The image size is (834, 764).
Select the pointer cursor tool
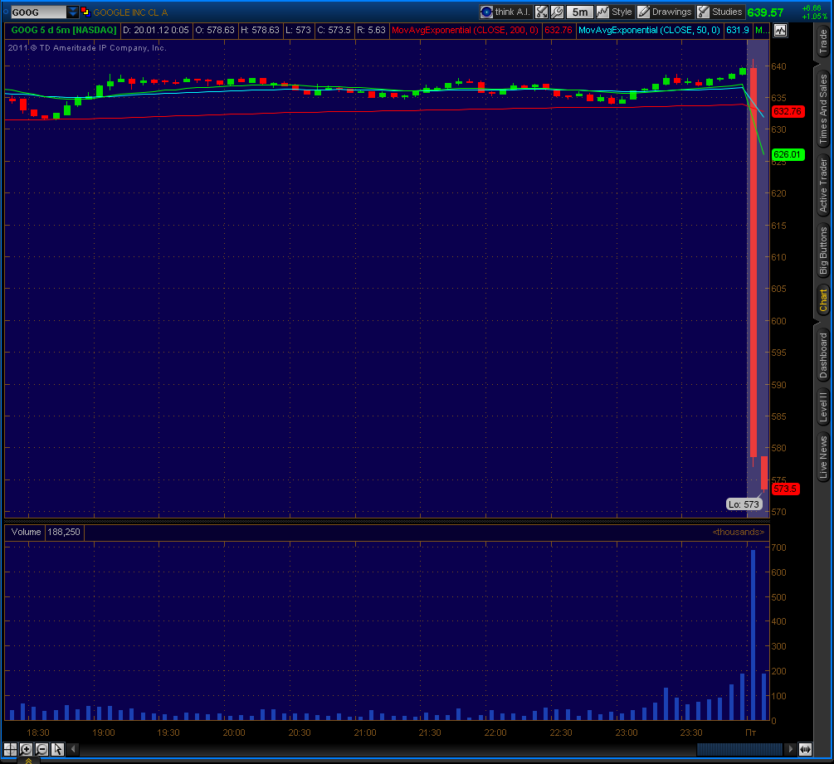tap(57, 749)
